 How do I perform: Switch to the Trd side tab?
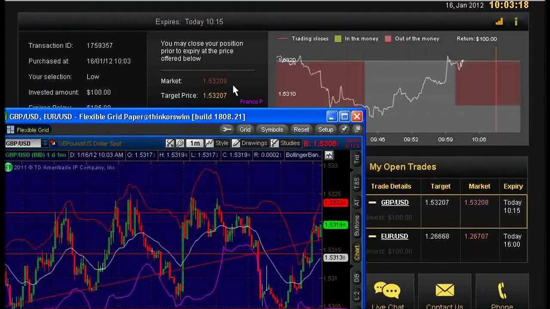357,160
